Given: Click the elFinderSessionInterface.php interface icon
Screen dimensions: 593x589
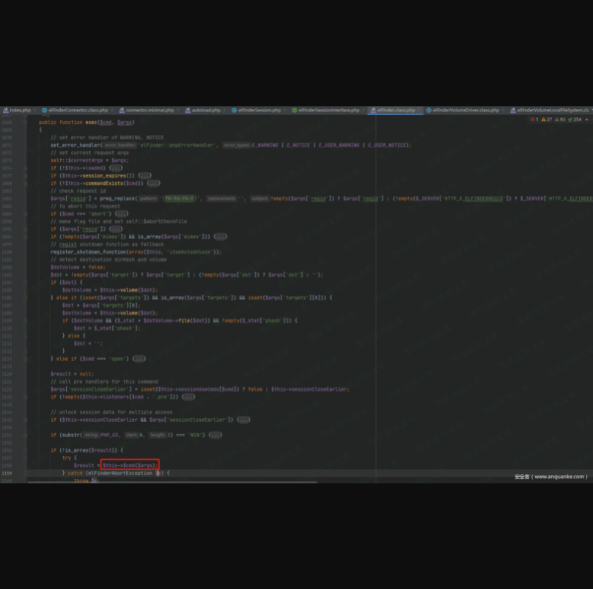Looking at the screenshot, I should [295, 110].
